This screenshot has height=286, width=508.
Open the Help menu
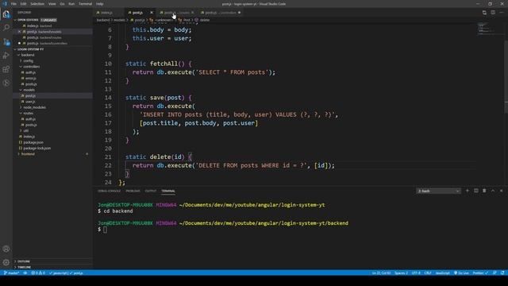pyautogui.click(x=100, y=4)
